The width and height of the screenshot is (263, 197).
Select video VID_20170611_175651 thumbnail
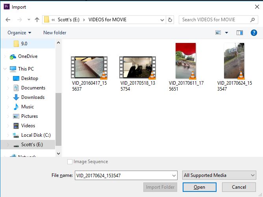click(x=186, y=61)
